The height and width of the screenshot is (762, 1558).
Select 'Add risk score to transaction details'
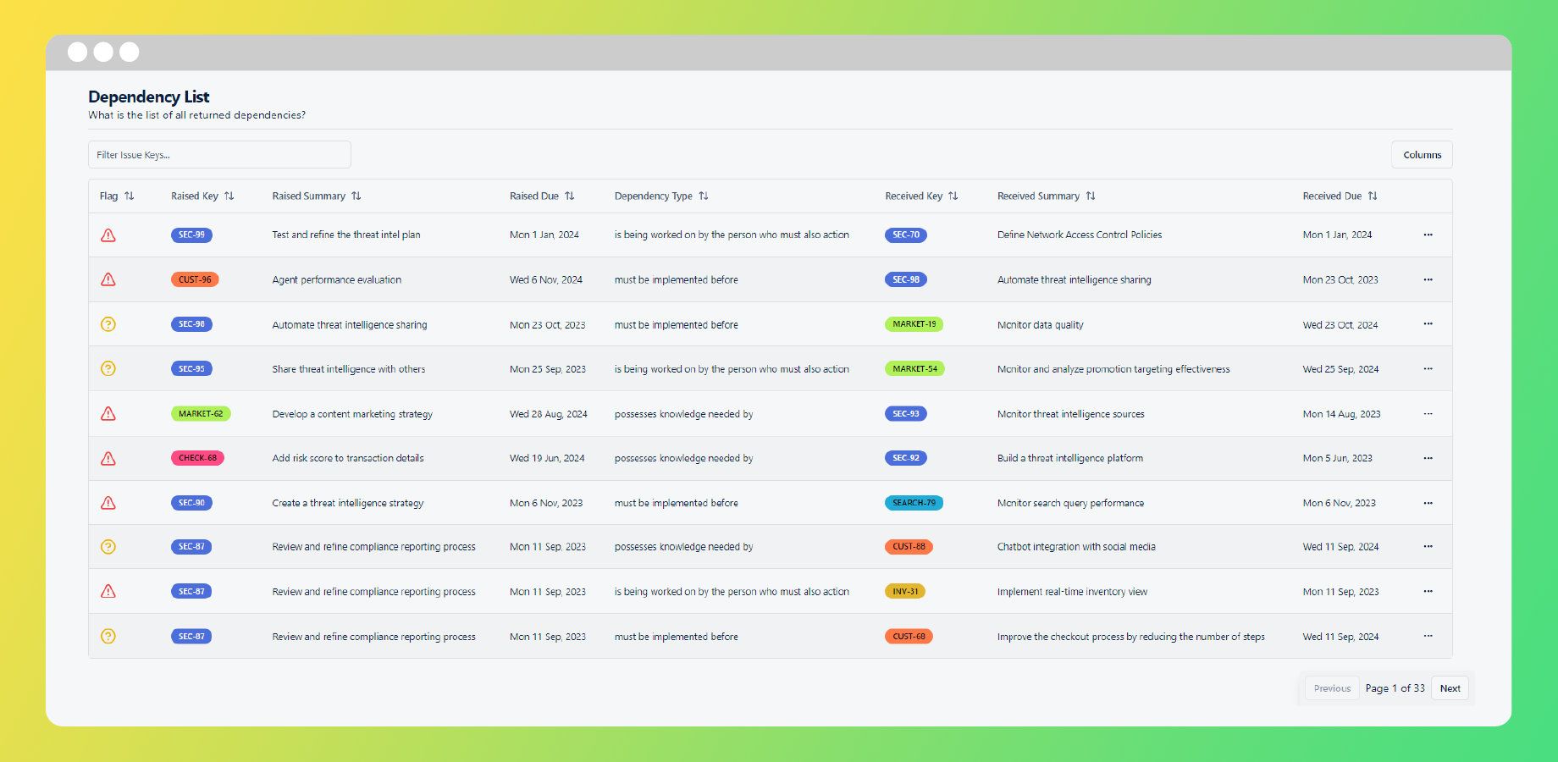coord(348,458)
